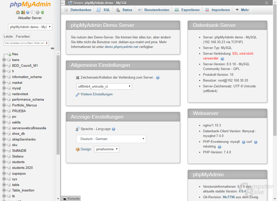Click the help icon beside the Zeichensatz dropdown

158,78
